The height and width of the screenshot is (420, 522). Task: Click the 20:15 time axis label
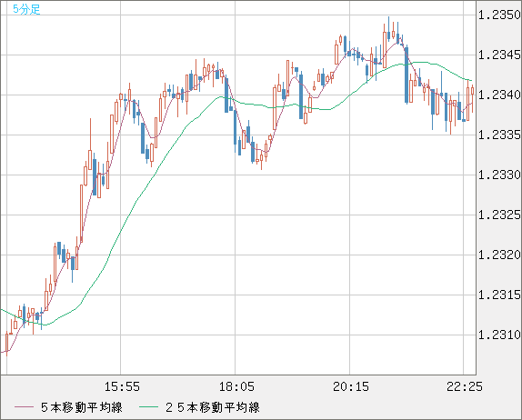[x=351, y=386]
